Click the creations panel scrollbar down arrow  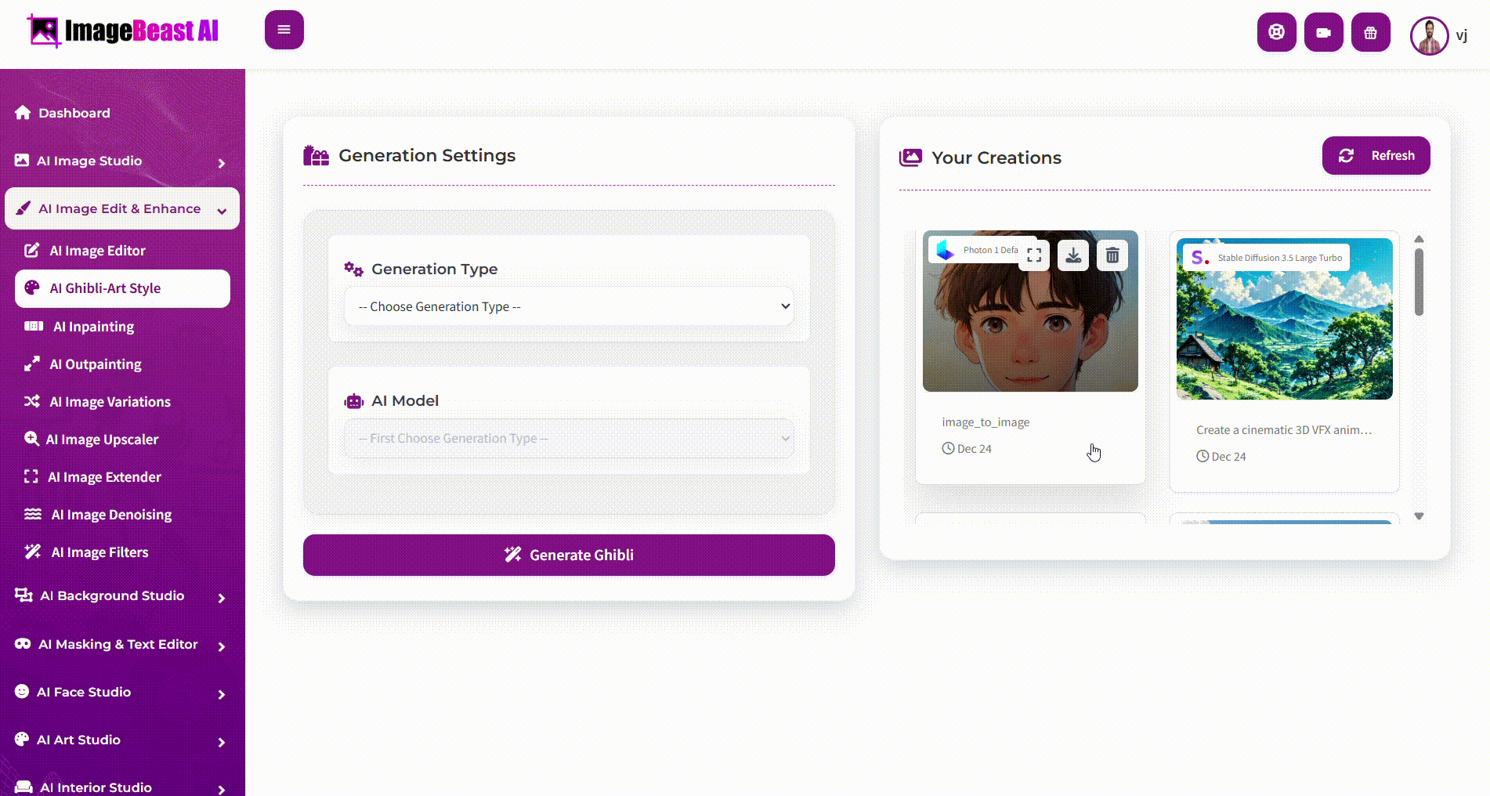(x=1419, y=516)
